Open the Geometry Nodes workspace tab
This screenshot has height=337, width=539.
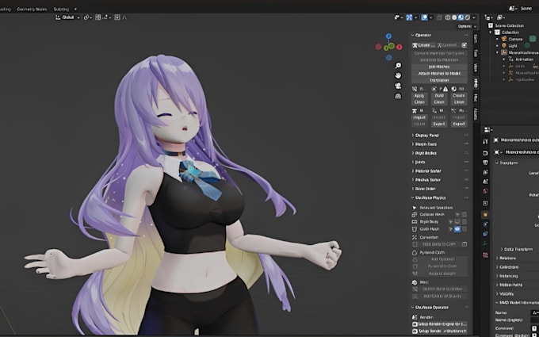pyautogui.click(x=32, y=9)
